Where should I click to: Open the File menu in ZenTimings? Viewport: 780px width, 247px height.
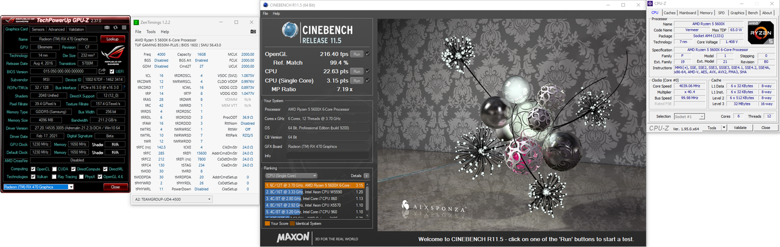[138, 32]
